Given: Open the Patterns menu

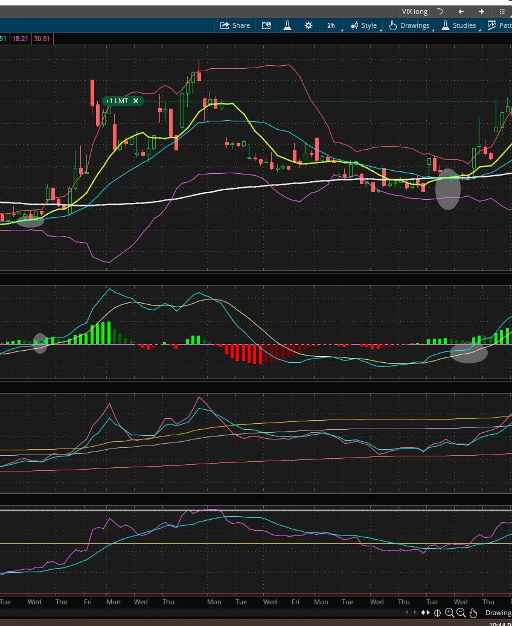Looking at the screenshot, I should (499, 25).
